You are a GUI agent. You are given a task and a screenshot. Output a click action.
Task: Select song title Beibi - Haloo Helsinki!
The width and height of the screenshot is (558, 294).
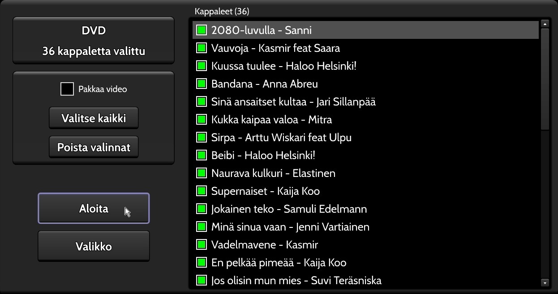pyautogui.click(x=263, y=155)
